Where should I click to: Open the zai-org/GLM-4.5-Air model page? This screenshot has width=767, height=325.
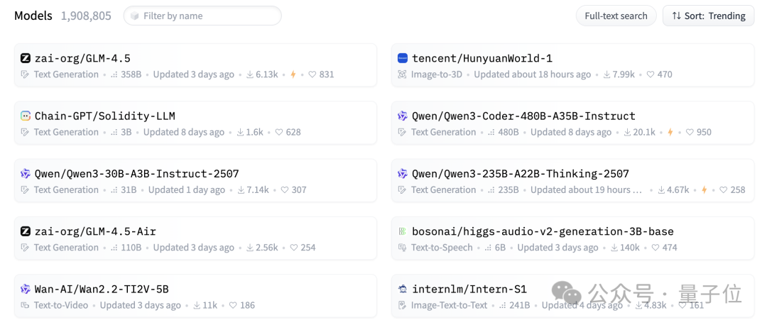click(x=95, y=231)
